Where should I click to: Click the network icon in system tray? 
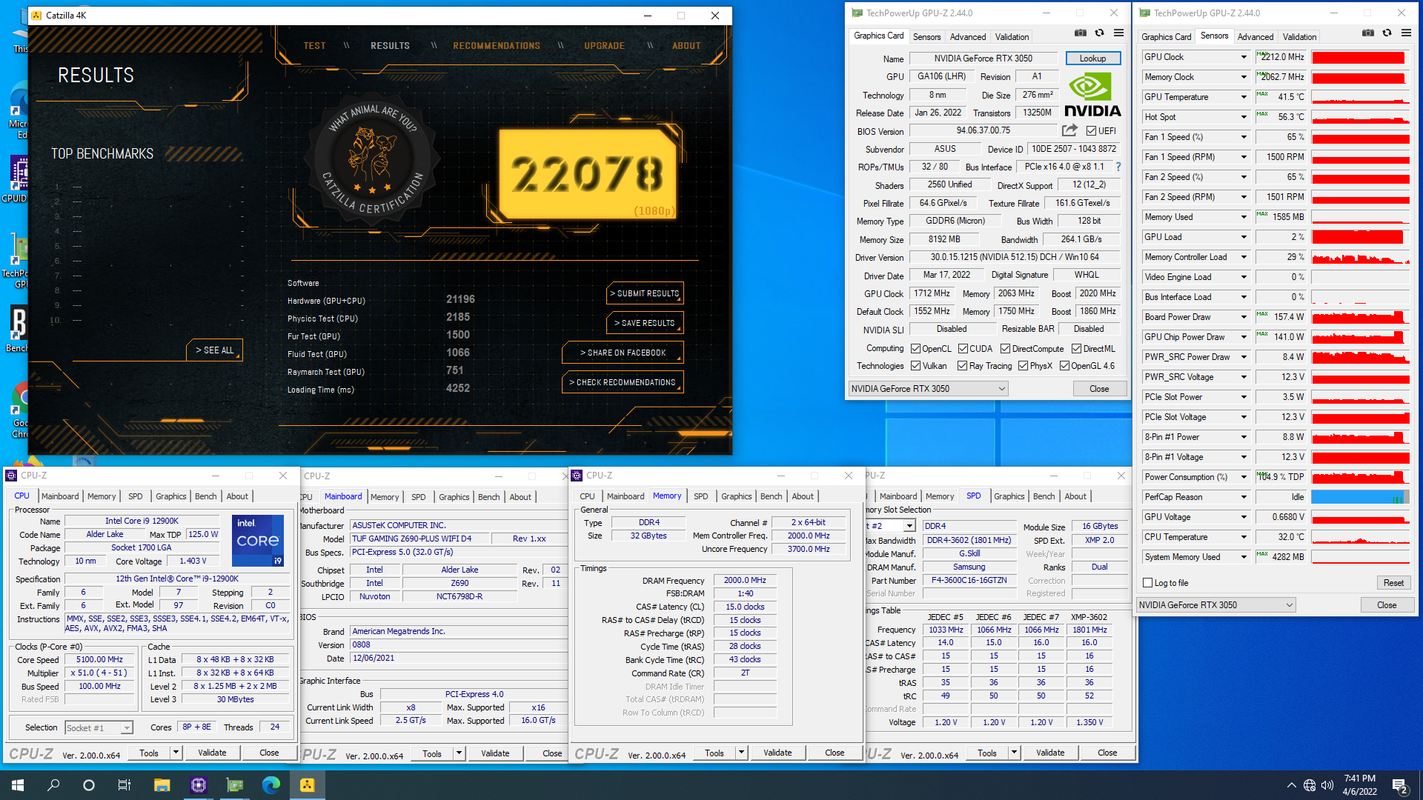(1309, 785)
